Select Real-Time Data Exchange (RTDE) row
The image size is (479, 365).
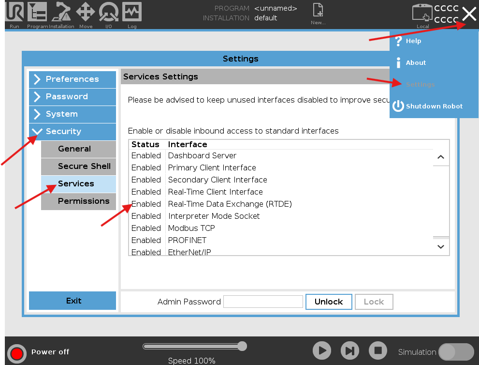(x=281, y=204)
